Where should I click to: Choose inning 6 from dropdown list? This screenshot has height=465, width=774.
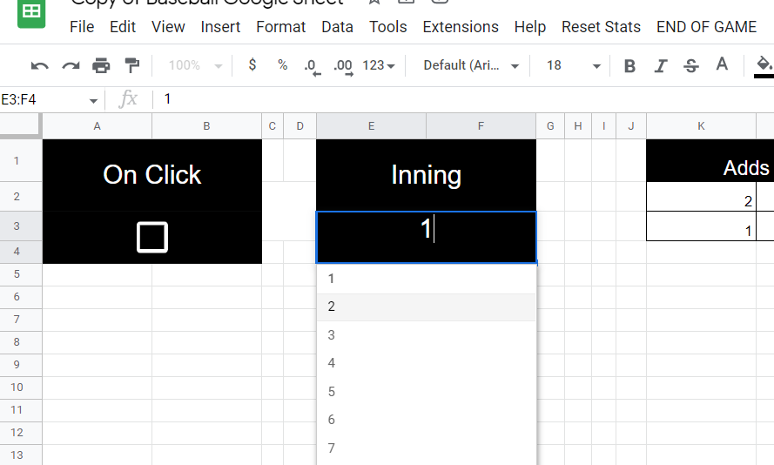427,420
